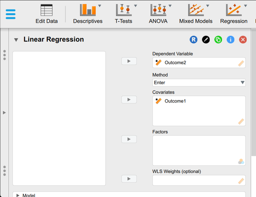Click the dropdown arrow beside T-Tests
Viewport: 256px width, 197px height.
(135, 6)
